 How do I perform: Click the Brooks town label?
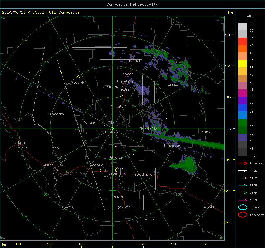209,206
